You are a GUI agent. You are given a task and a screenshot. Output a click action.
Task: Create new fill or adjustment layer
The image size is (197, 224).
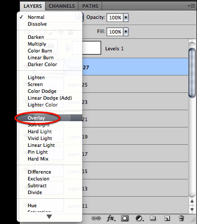pyautogui.click(x=139, y=218)
